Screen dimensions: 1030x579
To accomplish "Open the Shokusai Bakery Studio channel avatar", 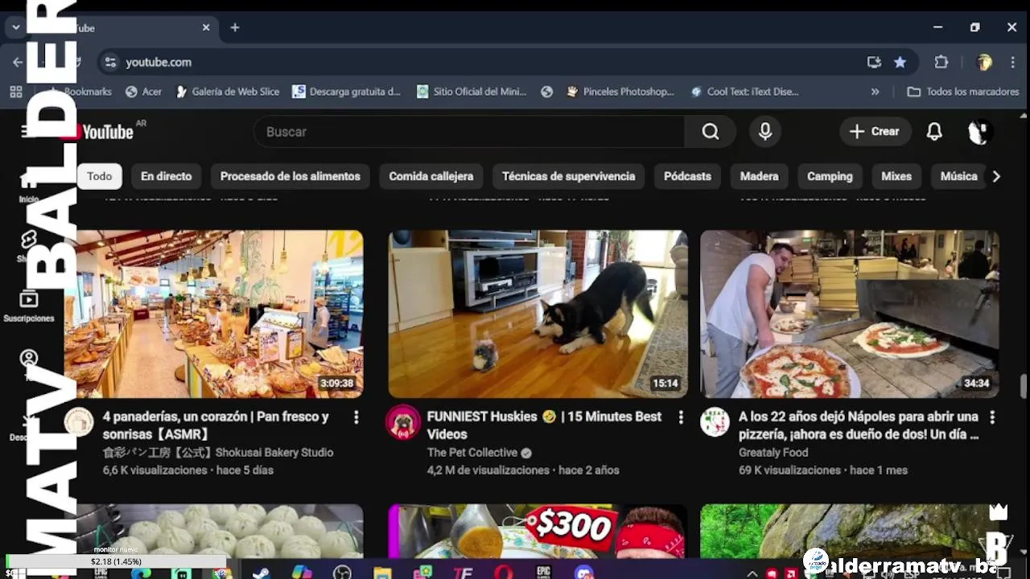I will point(79,421).
